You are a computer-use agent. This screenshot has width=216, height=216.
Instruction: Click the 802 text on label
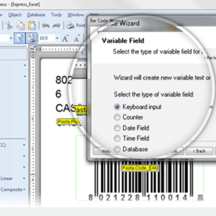[64, 80]
